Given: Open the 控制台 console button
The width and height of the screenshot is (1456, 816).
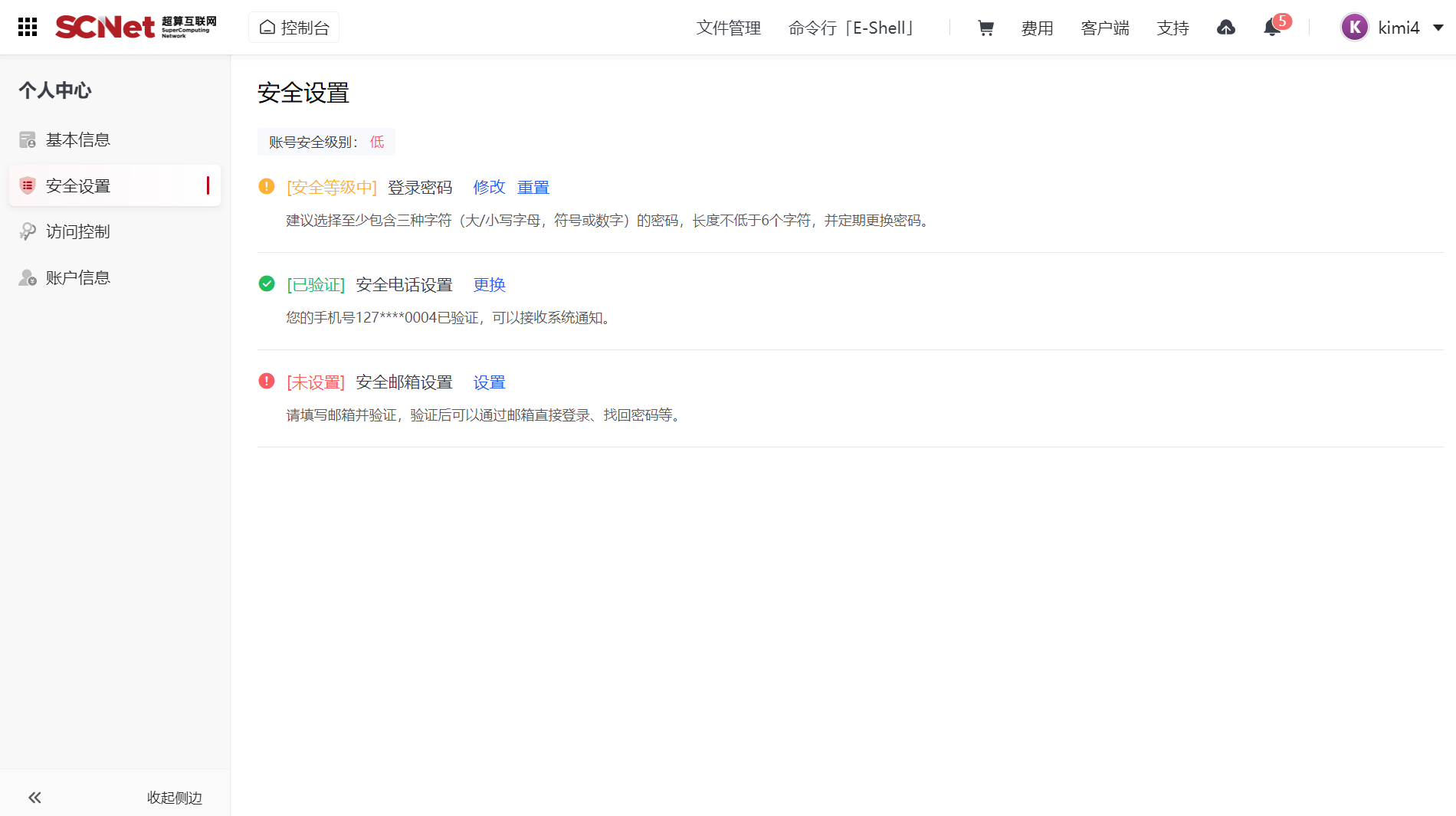Looking at the screenshot, I should [x=293, y=28].
